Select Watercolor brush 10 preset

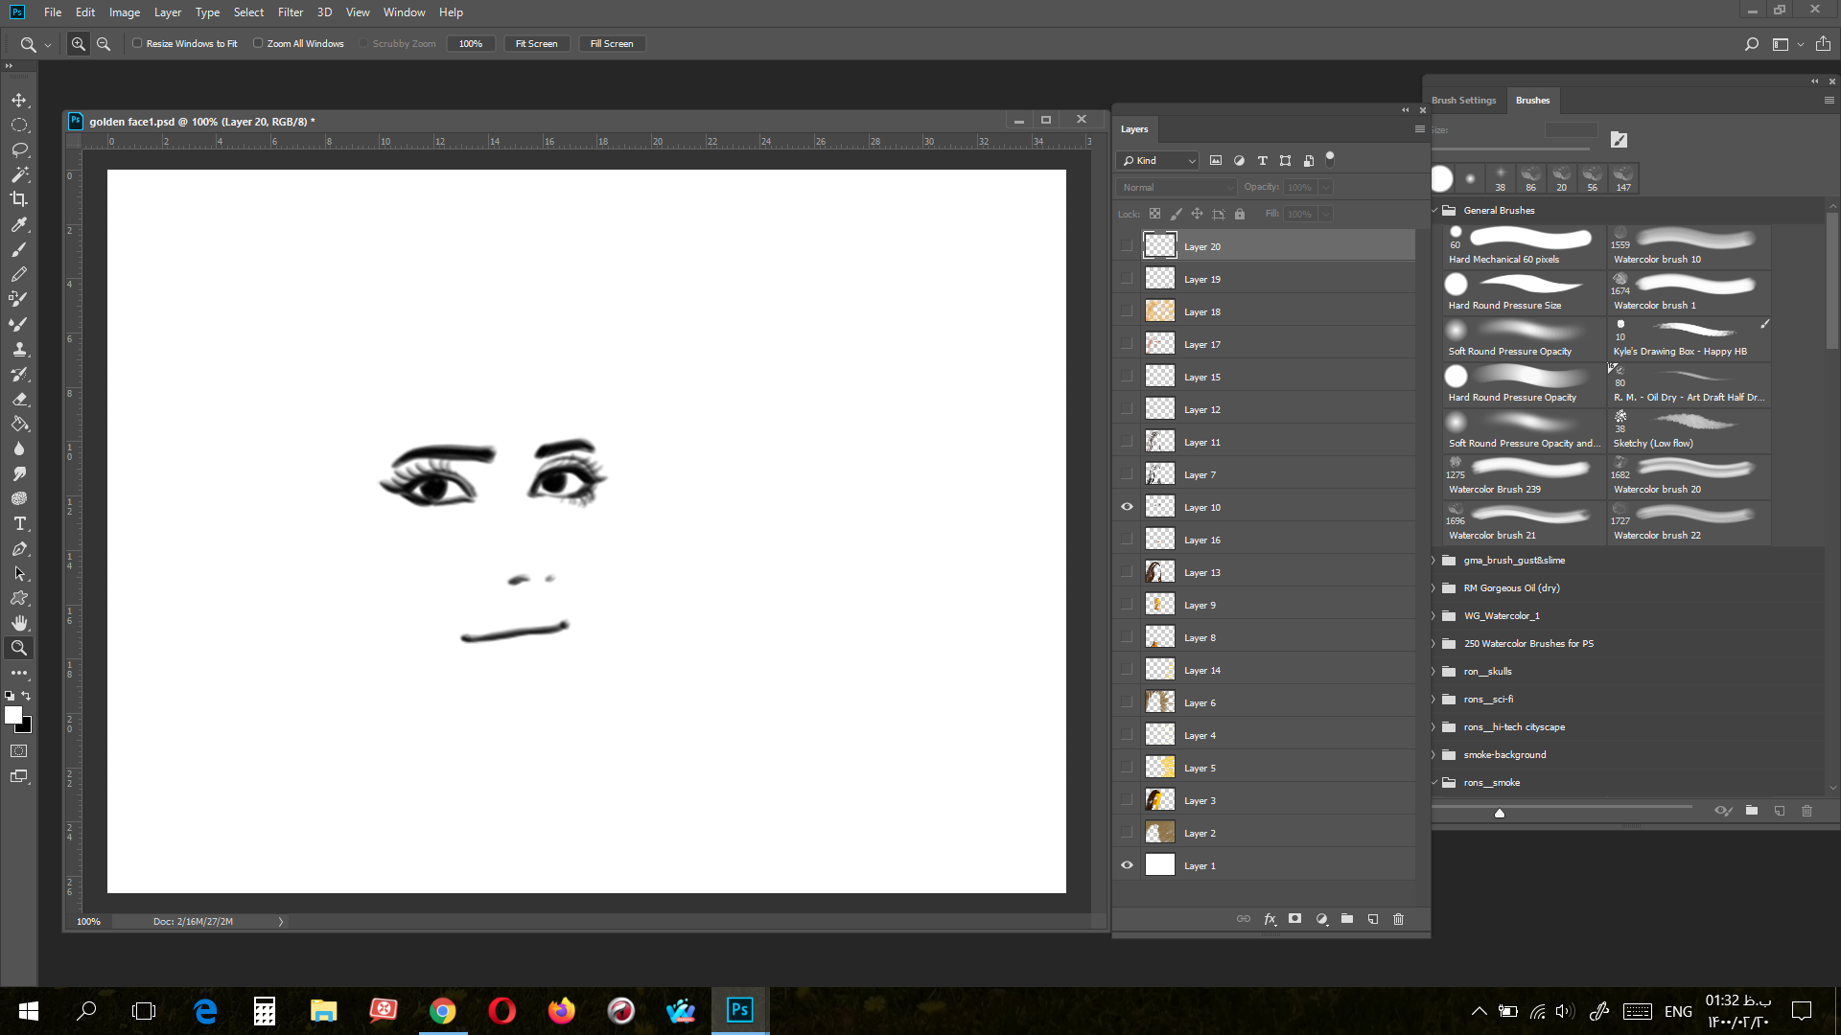coord(1689,247)
